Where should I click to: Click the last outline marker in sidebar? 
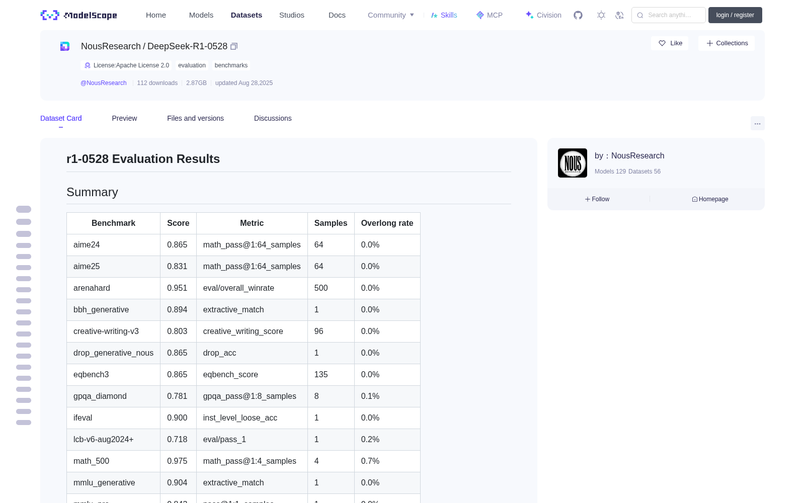pyautogui.click(x=24, y=423)
